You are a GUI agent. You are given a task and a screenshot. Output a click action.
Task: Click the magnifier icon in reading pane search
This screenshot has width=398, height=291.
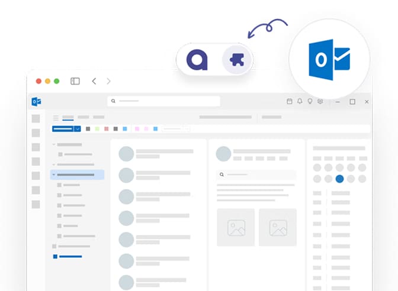222,174
